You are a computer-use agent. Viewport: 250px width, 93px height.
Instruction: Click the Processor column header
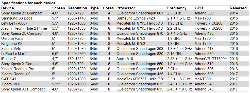(x=141, y=8)
